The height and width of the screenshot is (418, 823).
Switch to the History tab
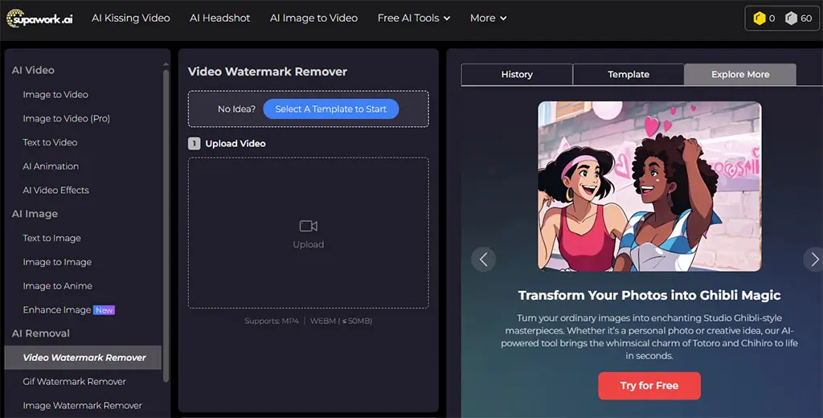[x=517, y=75]
